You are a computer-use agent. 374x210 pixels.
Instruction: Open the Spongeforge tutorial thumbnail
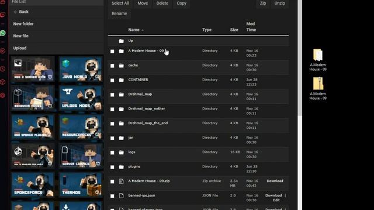point(33,185)
